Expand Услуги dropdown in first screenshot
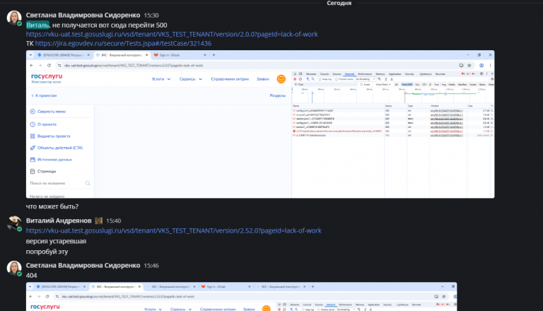Viewport: 543px width, 311px height. [x=161, y=79]
